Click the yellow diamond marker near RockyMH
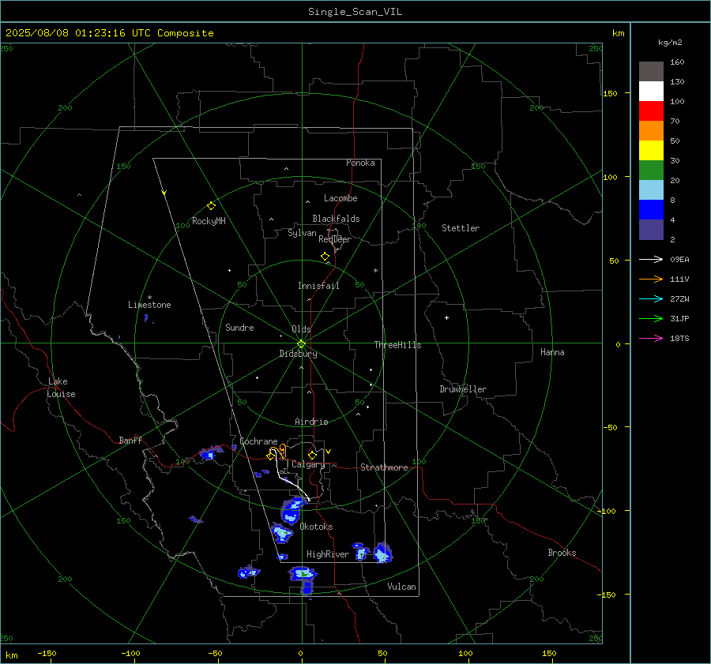This screenshot has height=664, width=711. 211,206
